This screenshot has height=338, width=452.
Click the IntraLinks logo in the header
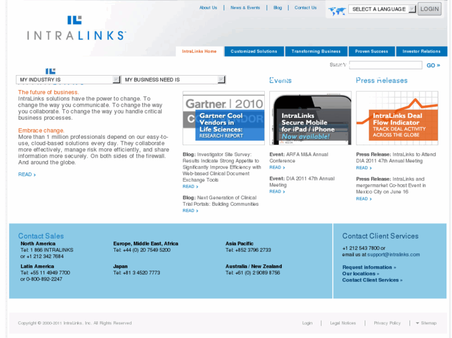click(76, 28)
